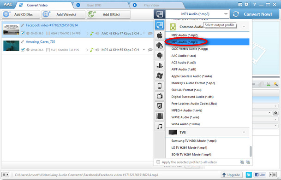281x180 pixels.
Task: Click music note icon on Facebook video row
Action: coord(92,34)
